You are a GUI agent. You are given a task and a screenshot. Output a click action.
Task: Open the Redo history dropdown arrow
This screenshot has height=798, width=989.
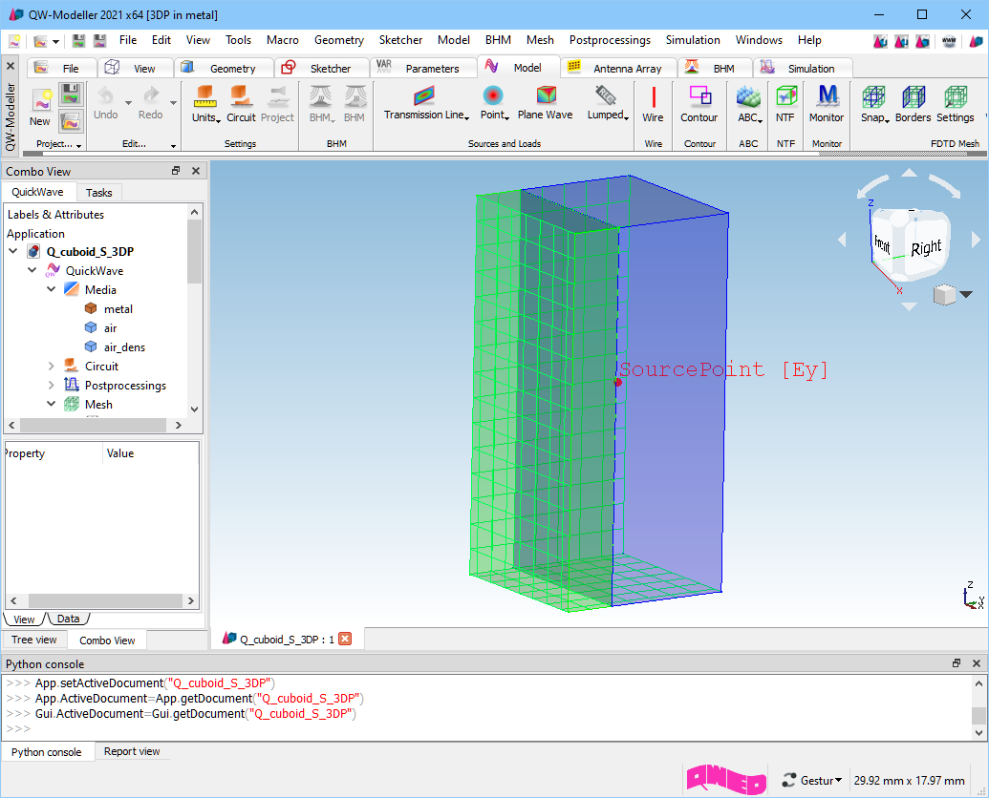click(x=173, y=103)
